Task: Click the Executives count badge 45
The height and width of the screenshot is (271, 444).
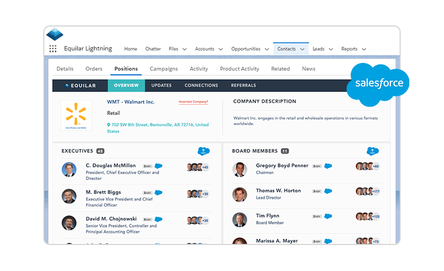Action: tap(100, 151)
